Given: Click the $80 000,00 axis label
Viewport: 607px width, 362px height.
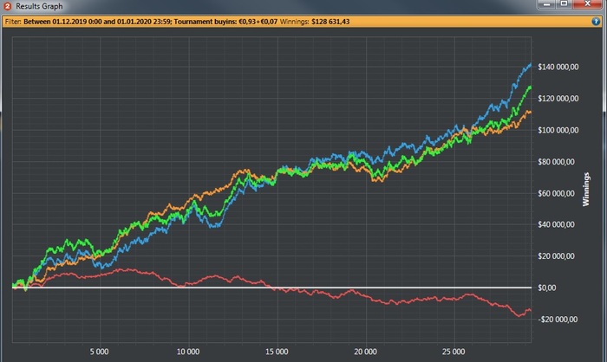Looking at the screenshot, I should tap(557, 162).
